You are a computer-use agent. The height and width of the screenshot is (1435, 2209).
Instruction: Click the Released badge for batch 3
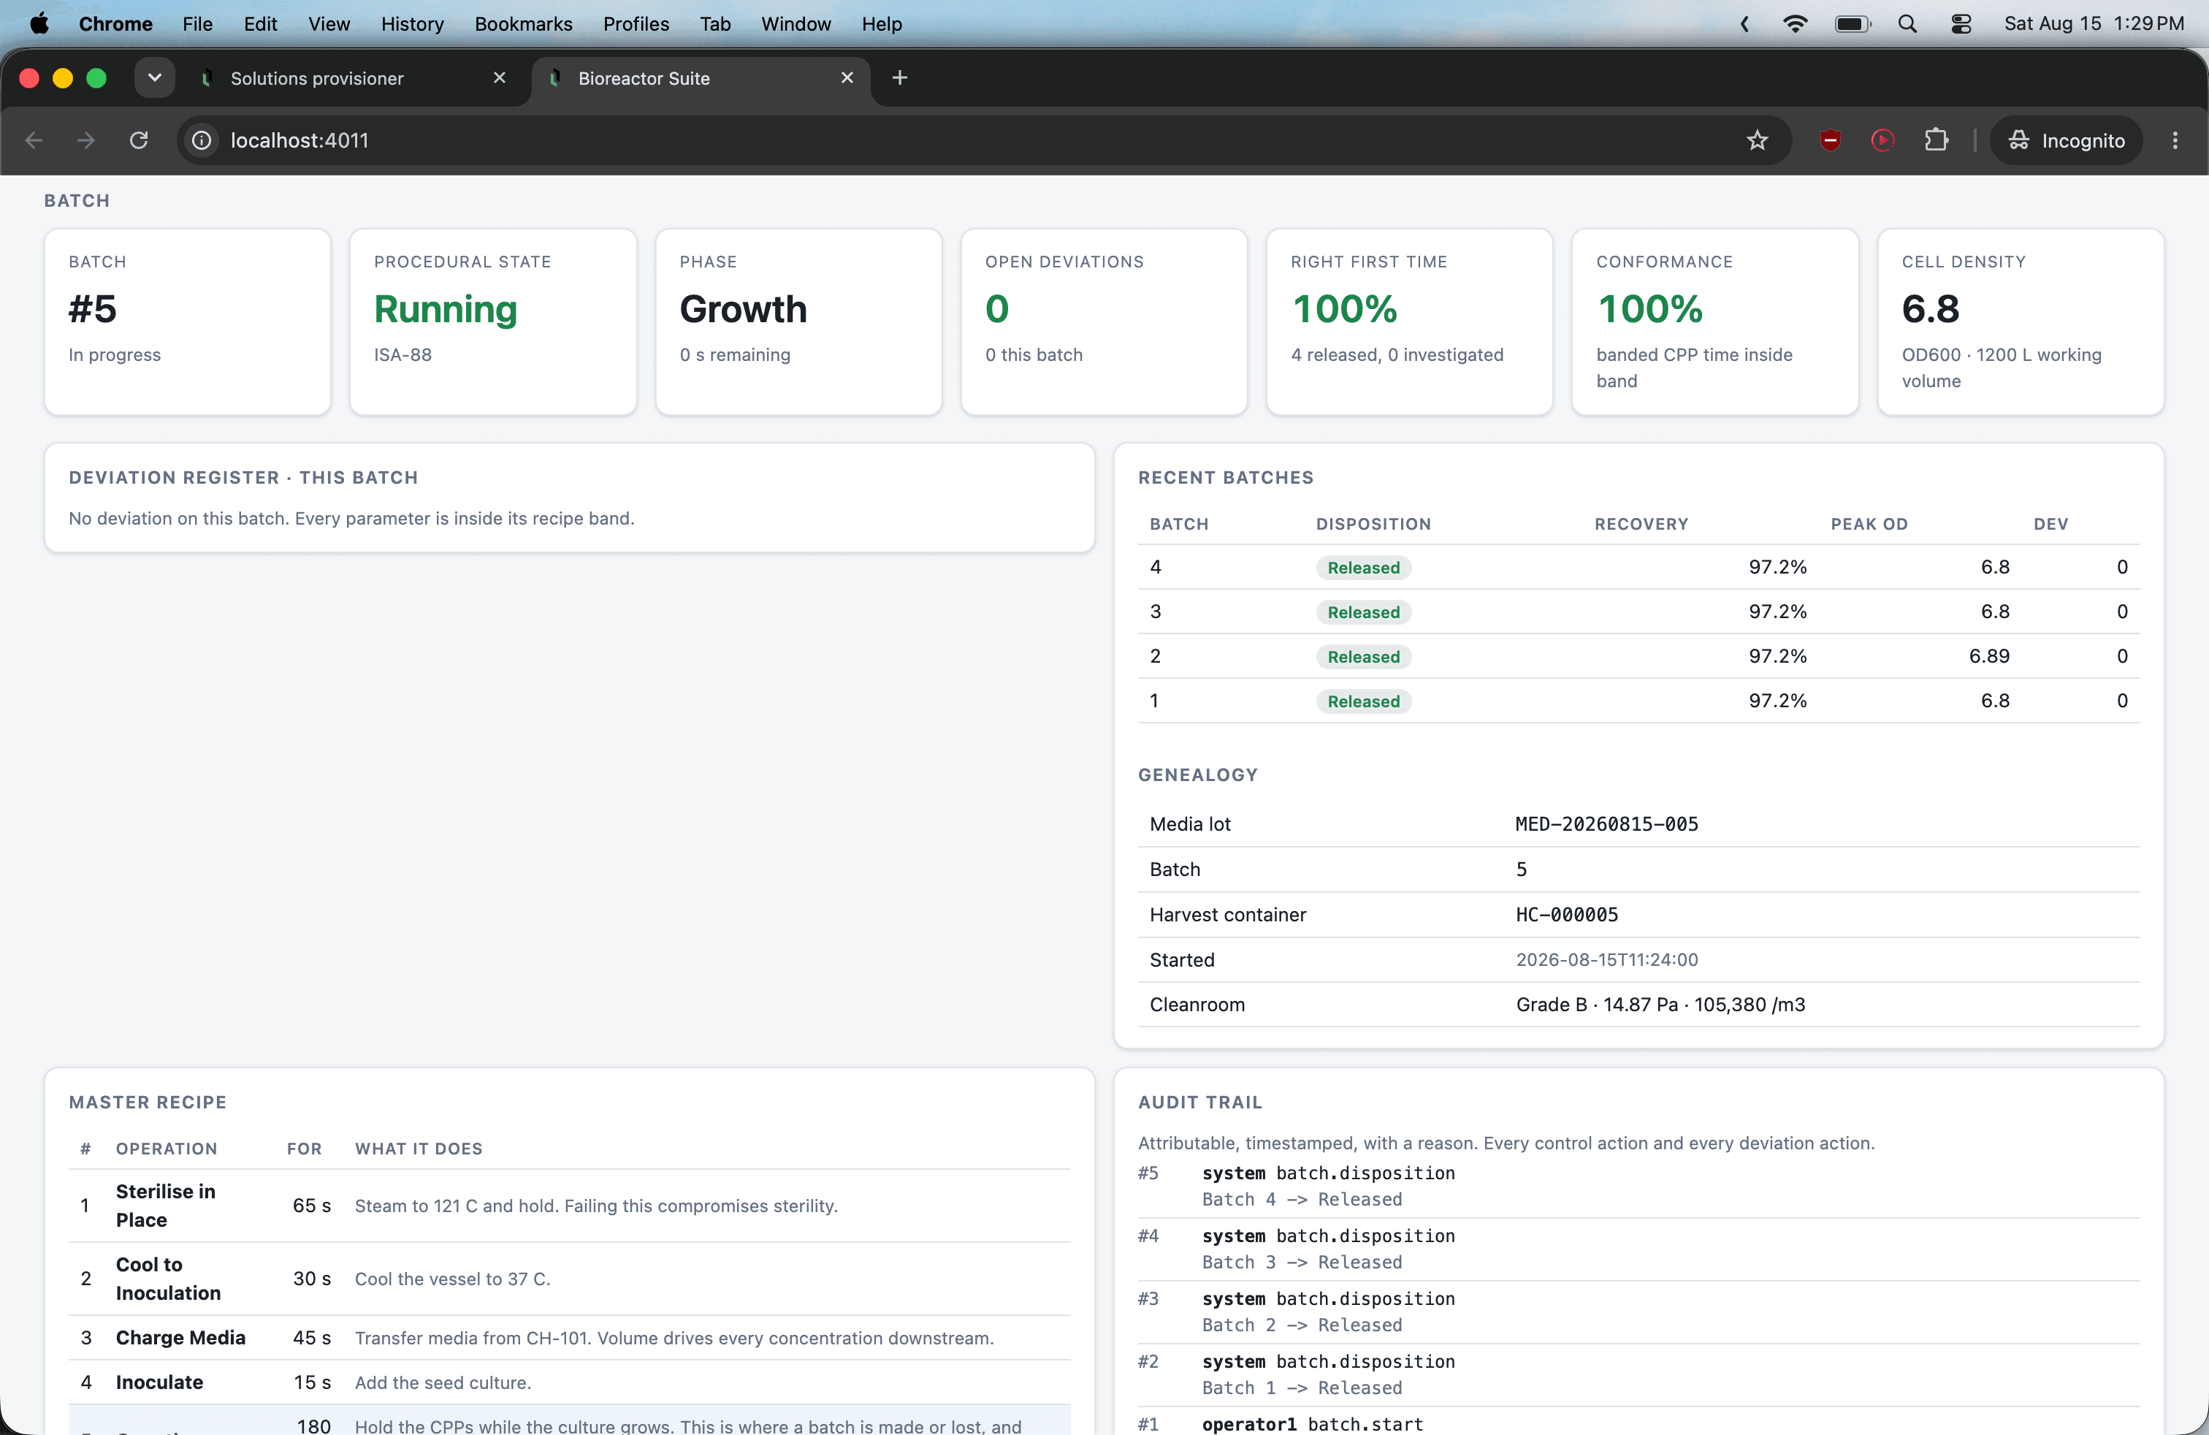click(1363, 612)
